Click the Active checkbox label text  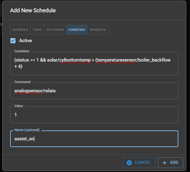click(x=25, y=40)
